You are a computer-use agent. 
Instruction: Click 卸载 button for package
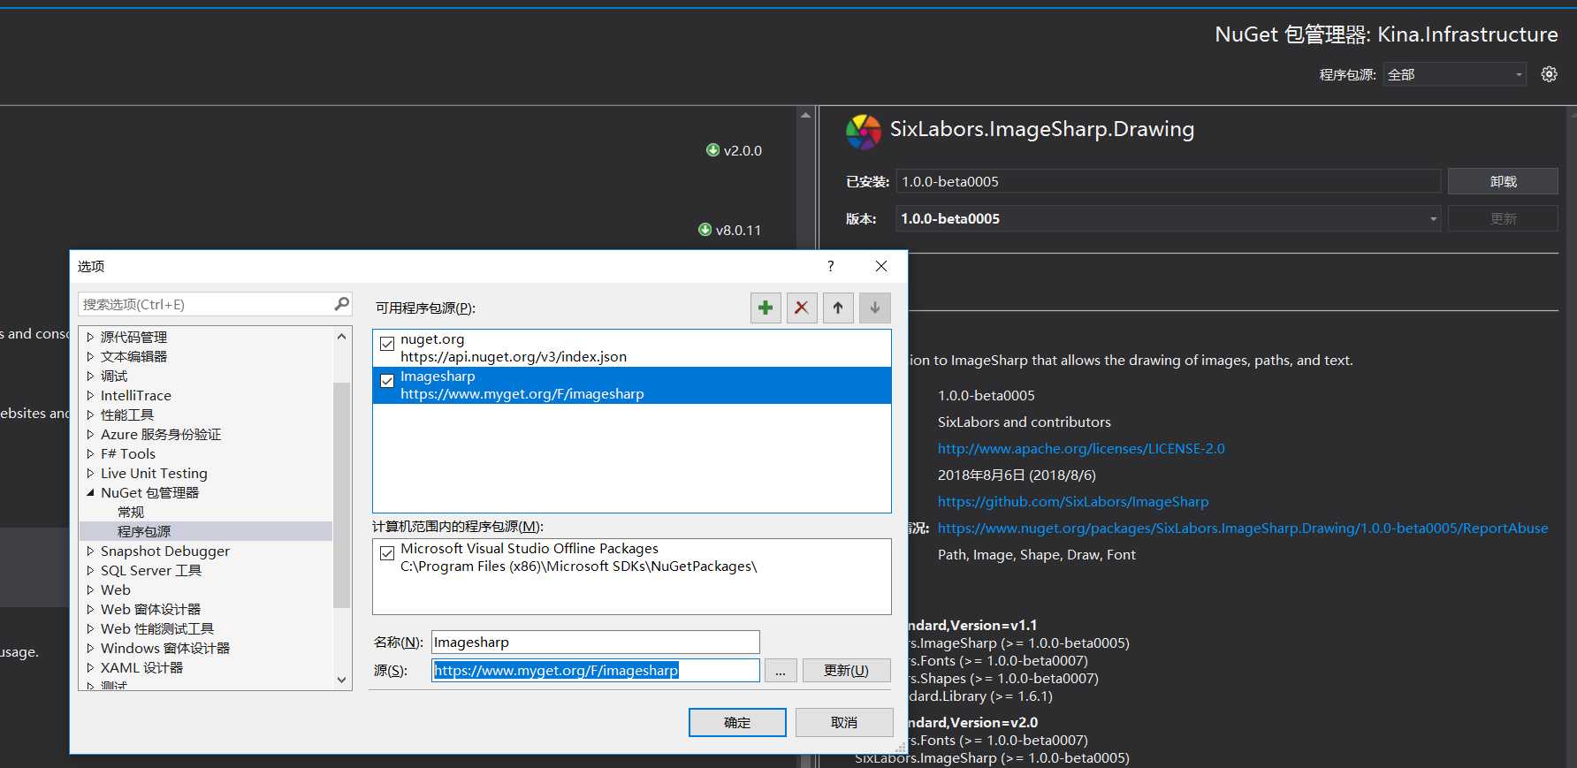coord(1503,181)
